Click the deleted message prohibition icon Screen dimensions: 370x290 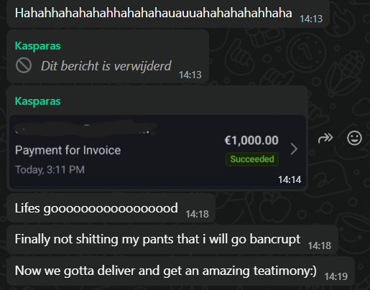[x=24, y=65]
